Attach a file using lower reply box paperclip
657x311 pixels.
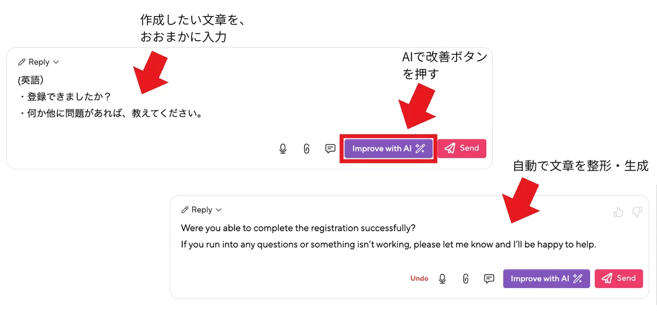point(466,279)
